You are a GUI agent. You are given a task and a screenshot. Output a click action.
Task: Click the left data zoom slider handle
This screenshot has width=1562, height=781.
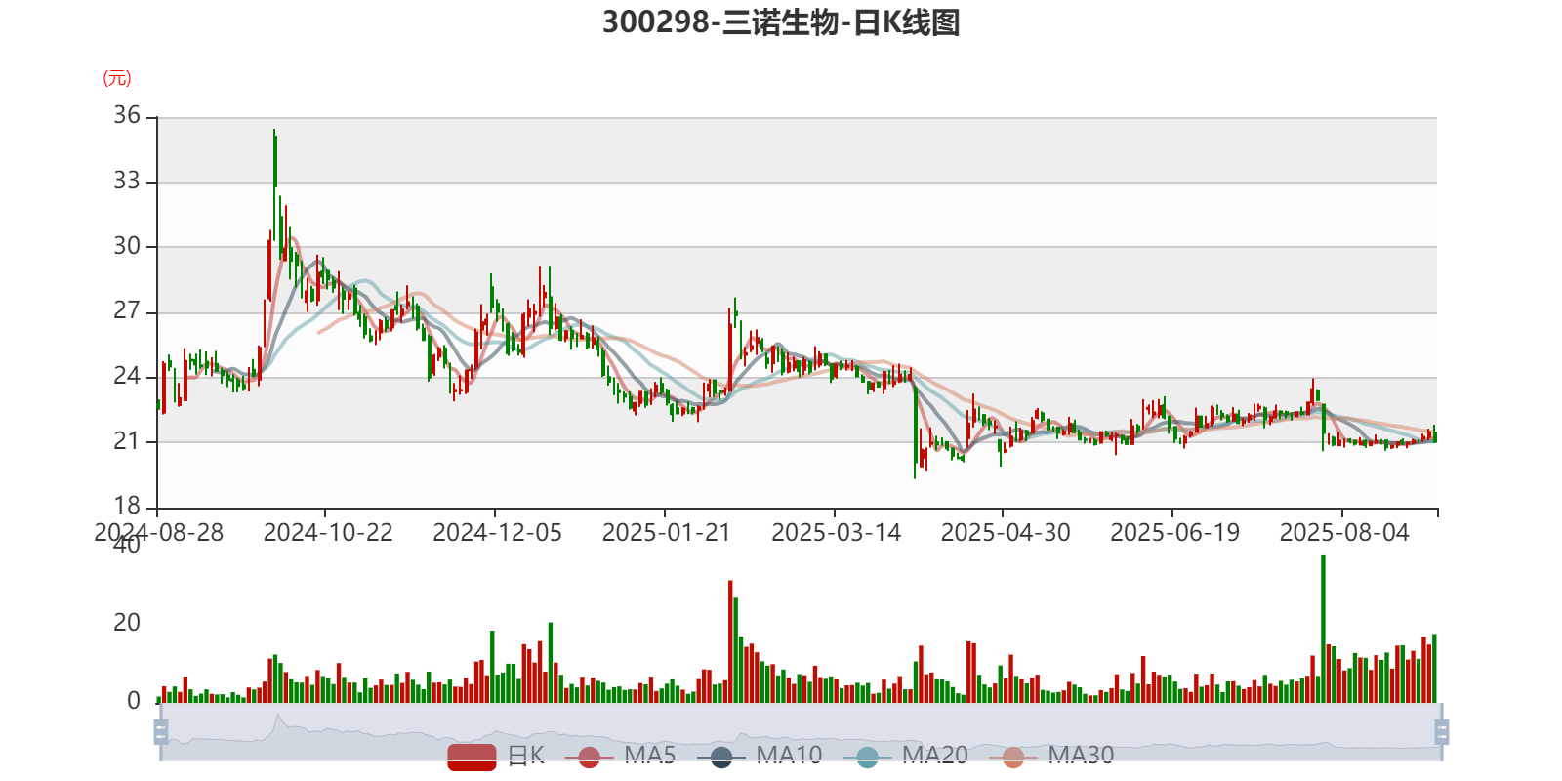click(x=161, y=732)
